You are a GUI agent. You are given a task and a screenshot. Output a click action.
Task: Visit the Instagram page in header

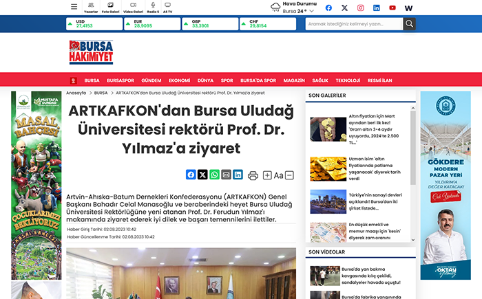(x=361, y=8)
